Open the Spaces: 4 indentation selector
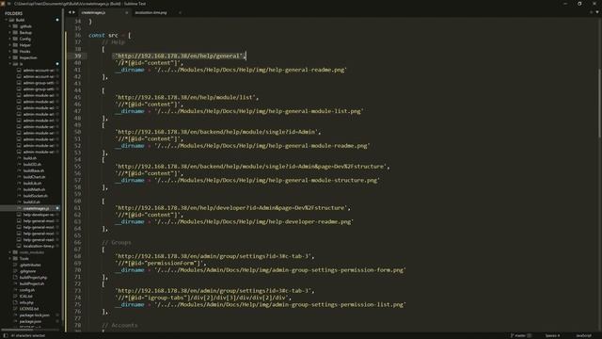This screenshot has height=339, width=602. coord(552,335)
